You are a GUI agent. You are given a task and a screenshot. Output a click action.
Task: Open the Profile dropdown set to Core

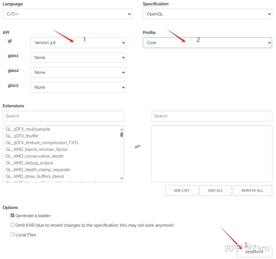click(x=207, y=43)
